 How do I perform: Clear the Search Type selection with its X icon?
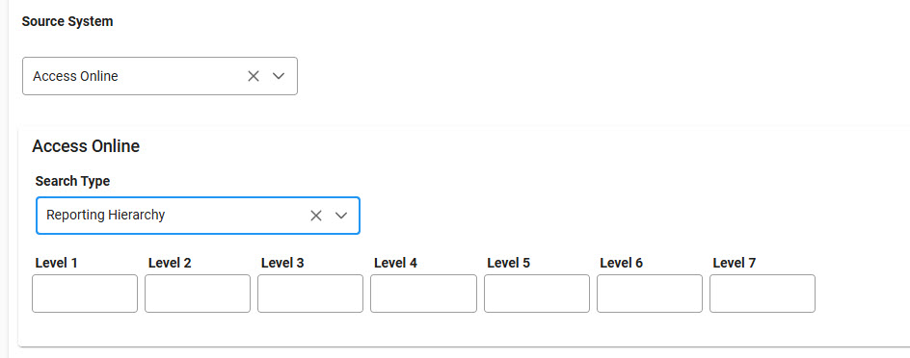pyautogui.click(x=316, y=216)
